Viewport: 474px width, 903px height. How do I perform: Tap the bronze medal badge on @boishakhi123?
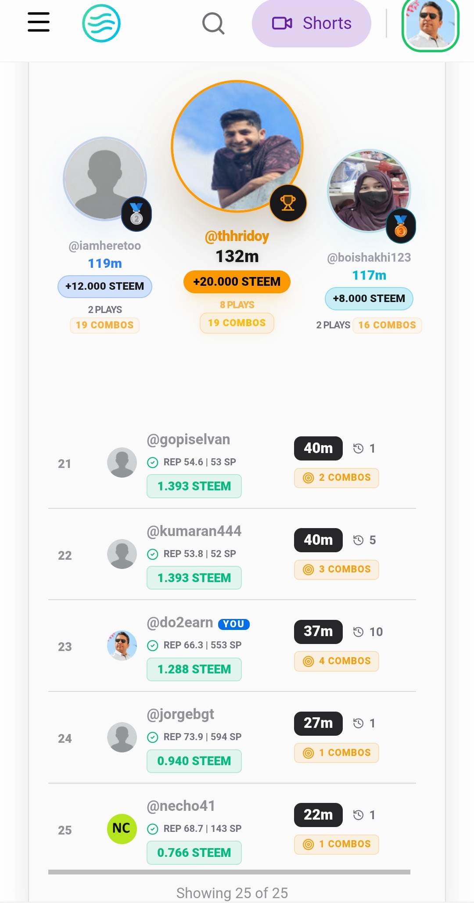pos(401,226)
